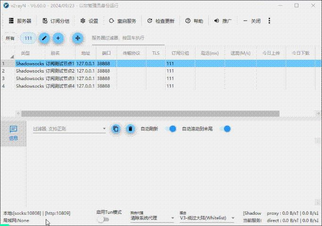This screenshot has height=226, width=322.
Task: Open the 订阅分组 menu
Action: (56, 21)
